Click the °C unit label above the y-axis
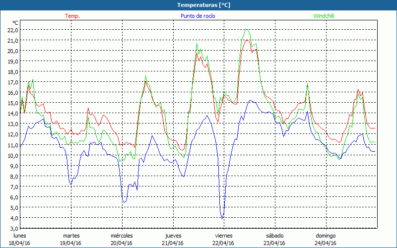397x248 pixels. pyautogui.click(x=15, y=23)
